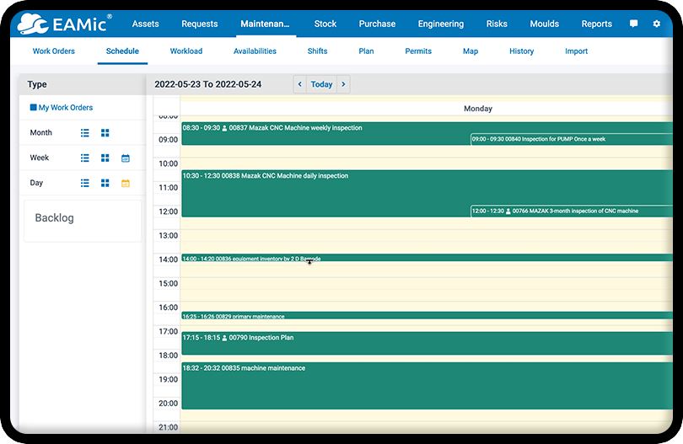Image resolution: width=683 pixels, height=444 pixels.
Task: Switch to the Month grid view icon
Action: pyautogui.click(x=105, y=133)
